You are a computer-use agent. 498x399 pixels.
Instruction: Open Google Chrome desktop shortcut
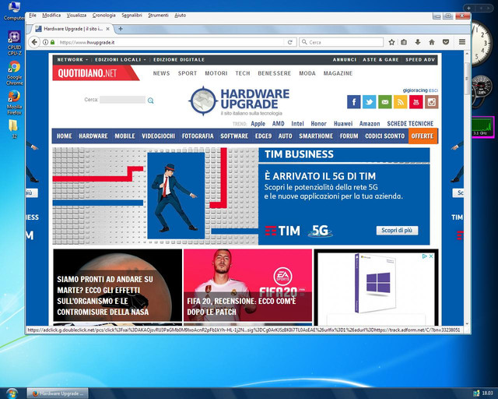point(14,72)
